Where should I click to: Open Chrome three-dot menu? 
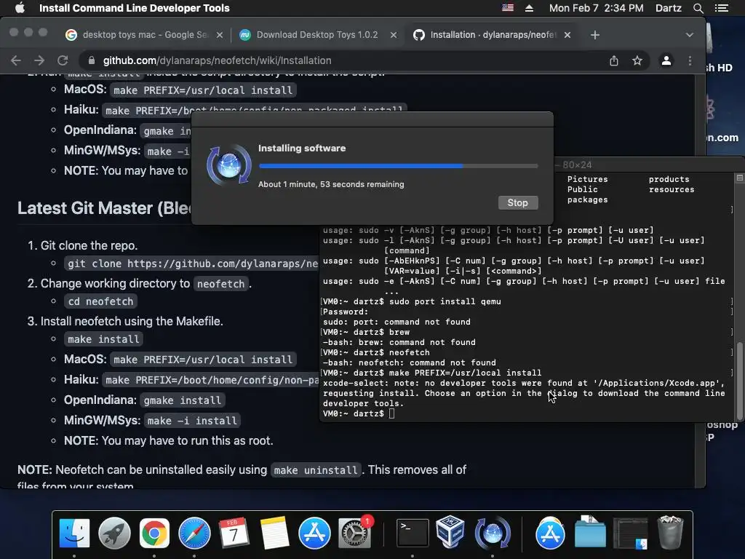[690, 60]
